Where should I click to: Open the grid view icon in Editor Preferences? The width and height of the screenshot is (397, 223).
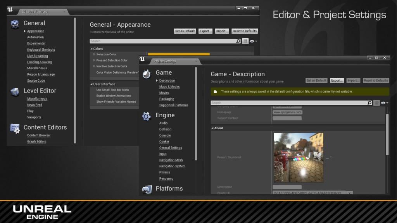pyautogui.click(x=245, y=41)
